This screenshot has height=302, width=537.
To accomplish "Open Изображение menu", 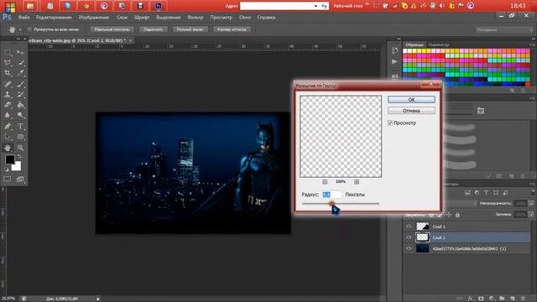I will pyautogui.click(x=94, y=17).
